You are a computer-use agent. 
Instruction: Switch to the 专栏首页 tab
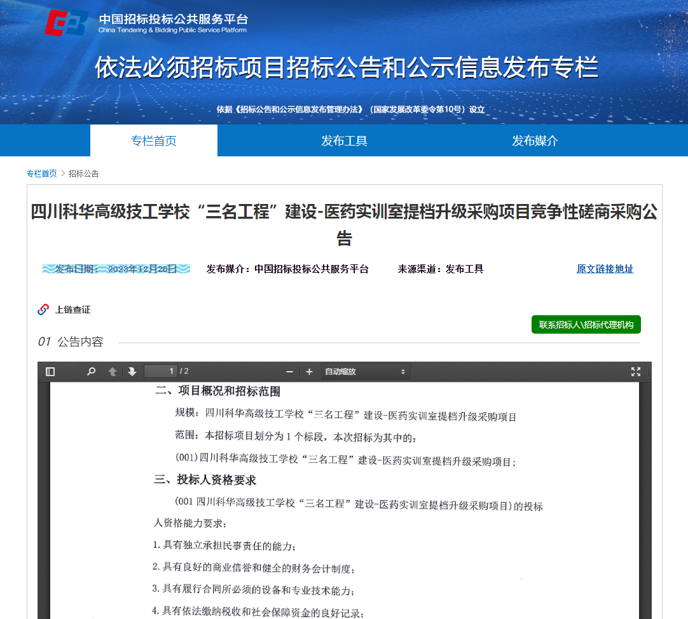pos(154,140)
